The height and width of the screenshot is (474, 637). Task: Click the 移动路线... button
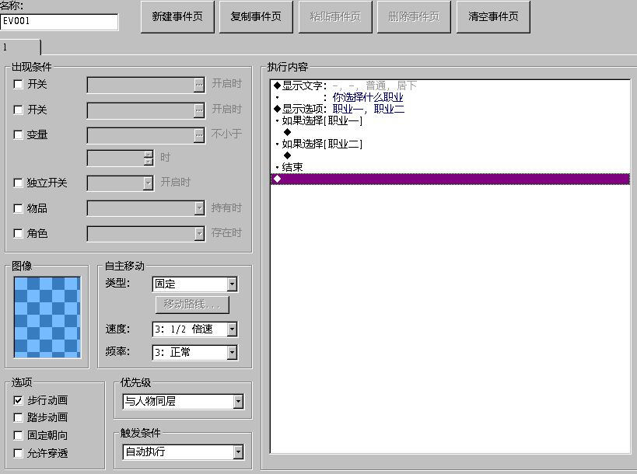(192, 305)
